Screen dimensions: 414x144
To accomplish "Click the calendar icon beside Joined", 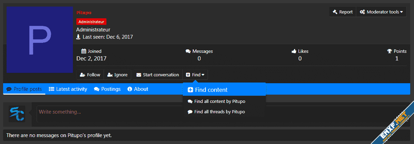I will (x=83, y=51).
